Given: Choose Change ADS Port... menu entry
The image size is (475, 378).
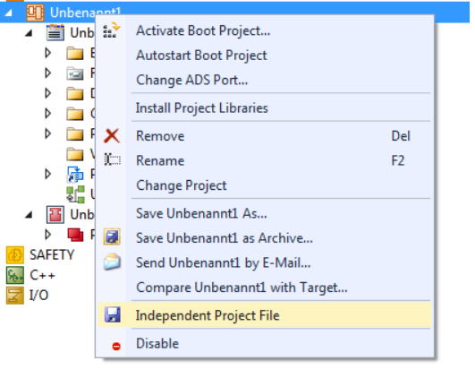Looking at the screenshot, I should tap(191, 80).
